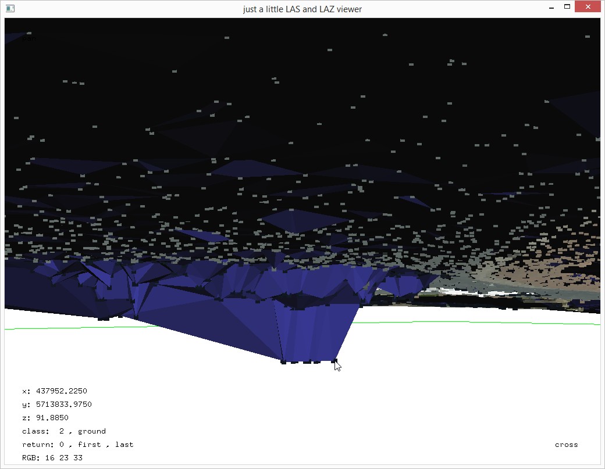This screenshot has width=605, height=469.
Task: Click the "class: 2 , ground" readout
Action: 64,431
